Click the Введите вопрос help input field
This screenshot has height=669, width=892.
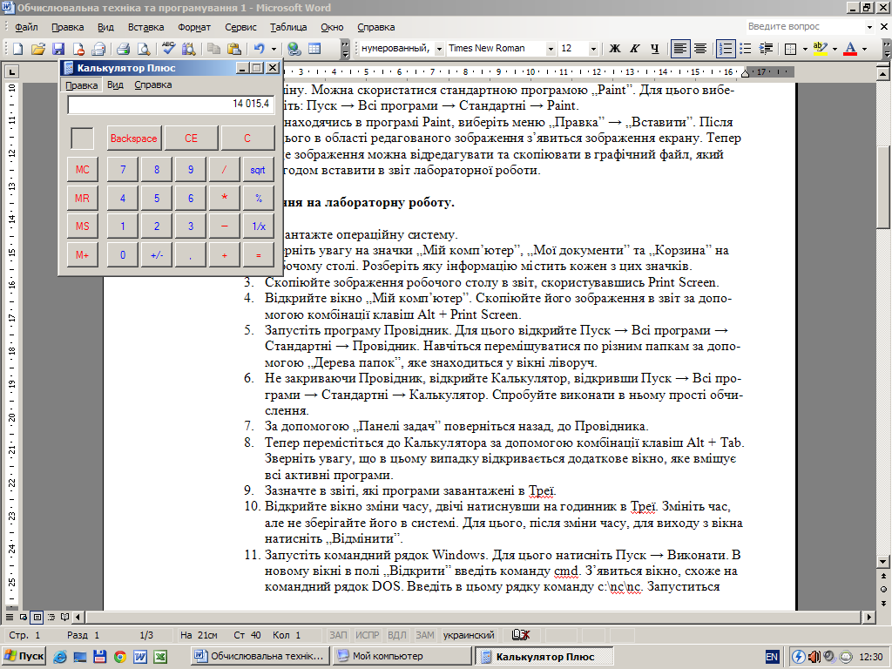805,27
